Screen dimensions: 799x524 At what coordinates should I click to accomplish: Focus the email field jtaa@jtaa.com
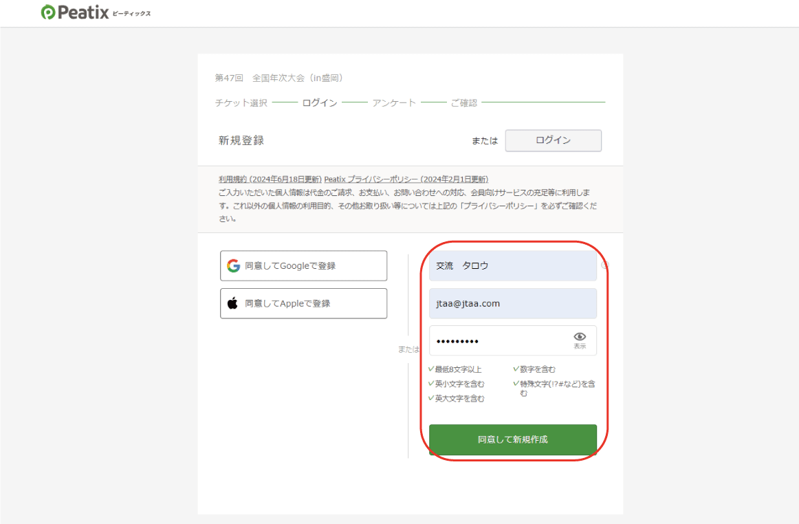pos(513,303)
